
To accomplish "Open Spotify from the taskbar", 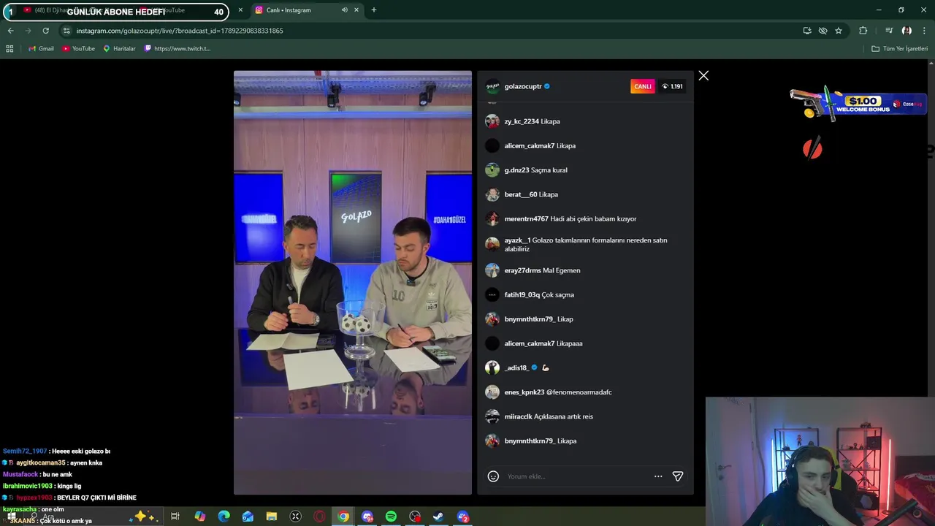I will click(x=391, y=517).
